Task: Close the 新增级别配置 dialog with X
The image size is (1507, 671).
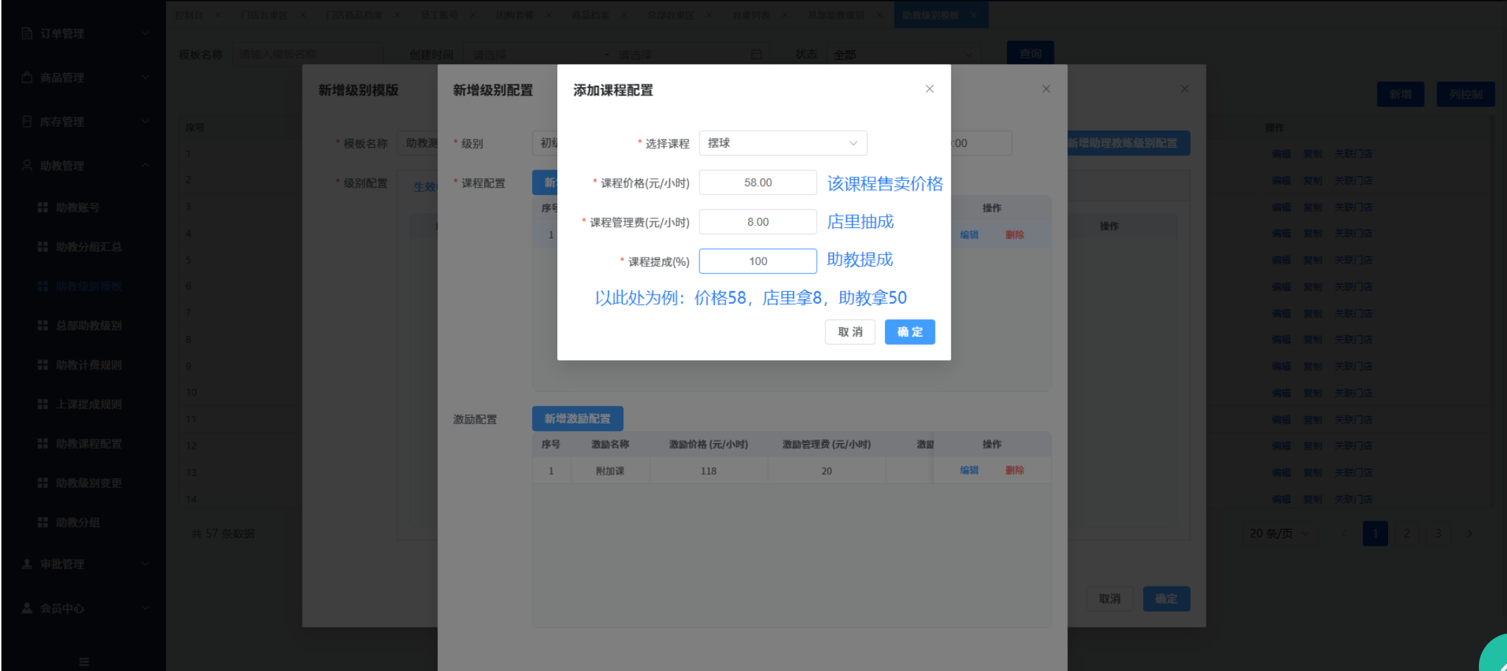Action: click(1046, 89)
